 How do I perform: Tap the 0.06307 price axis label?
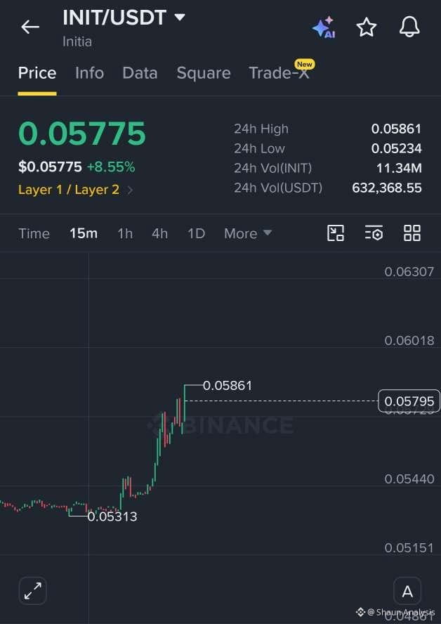pyautogui.click(x=409, y=272)
